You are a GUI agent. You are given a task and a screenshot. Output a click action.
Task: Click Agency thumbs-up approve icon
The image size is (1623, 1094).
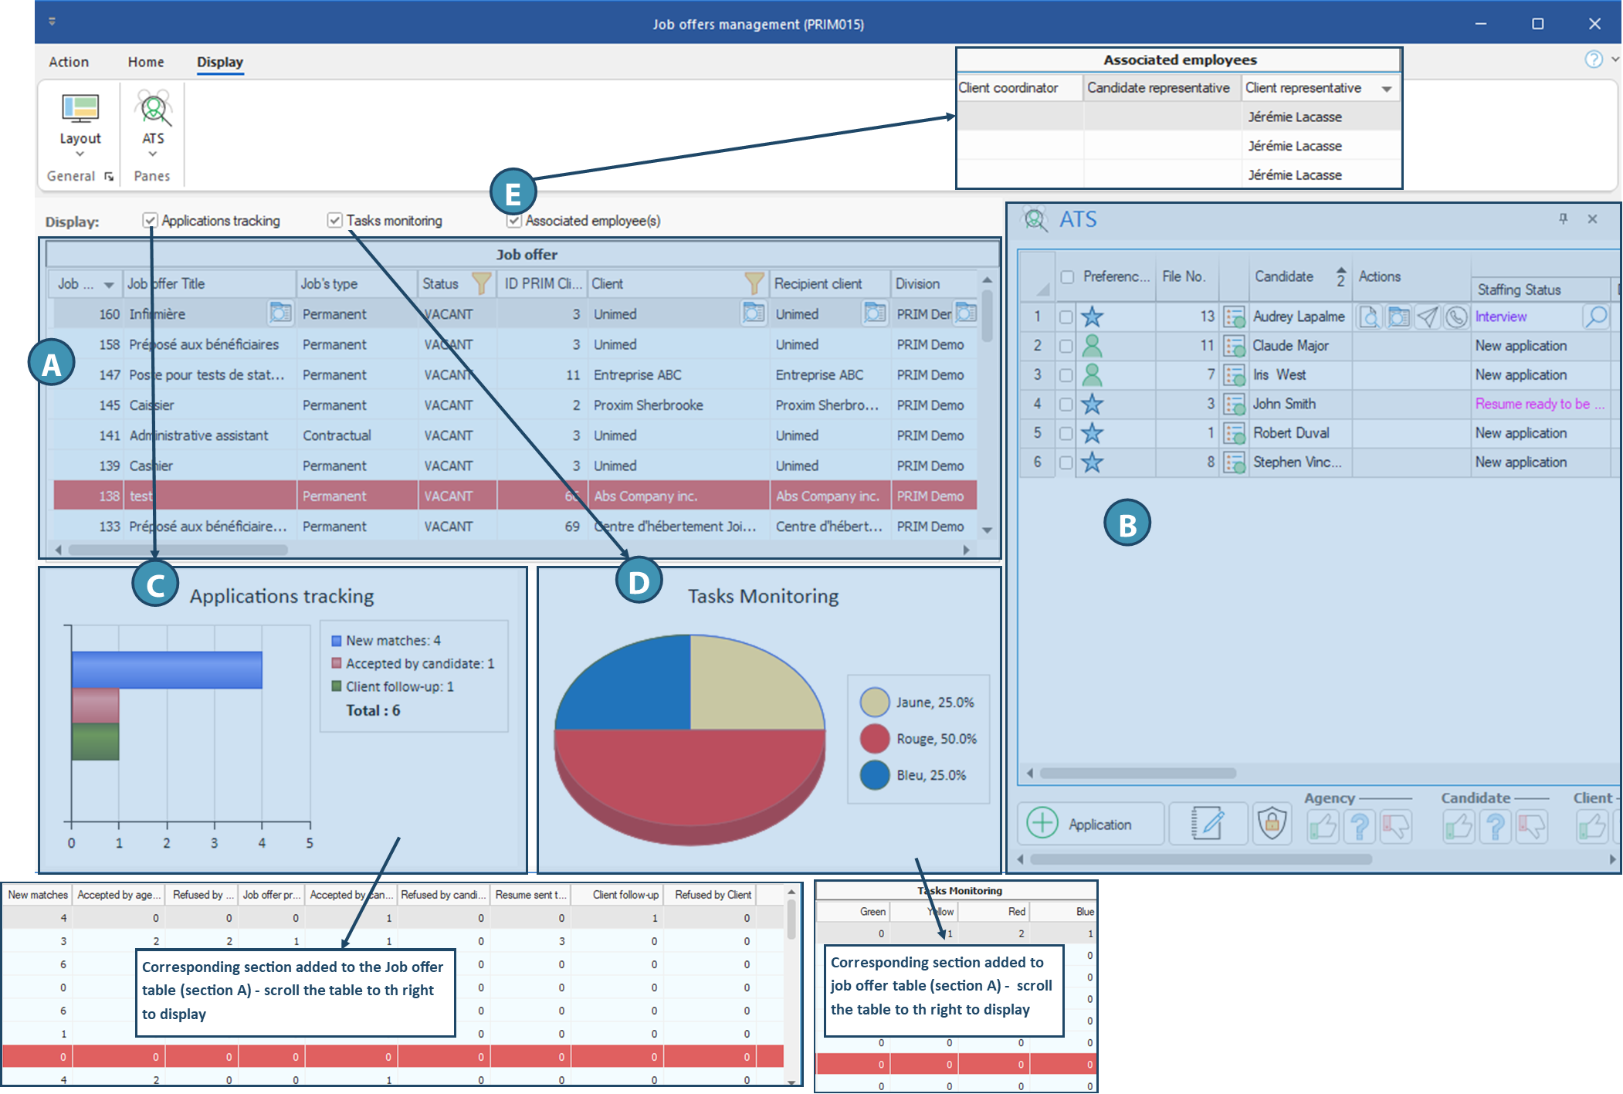(1323, 827)
